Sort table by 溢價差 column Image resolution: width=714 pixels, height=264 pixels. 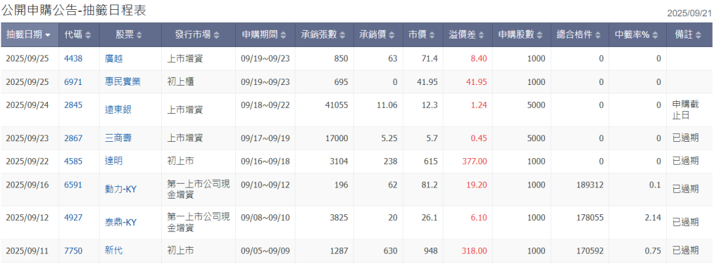point(467,35)
